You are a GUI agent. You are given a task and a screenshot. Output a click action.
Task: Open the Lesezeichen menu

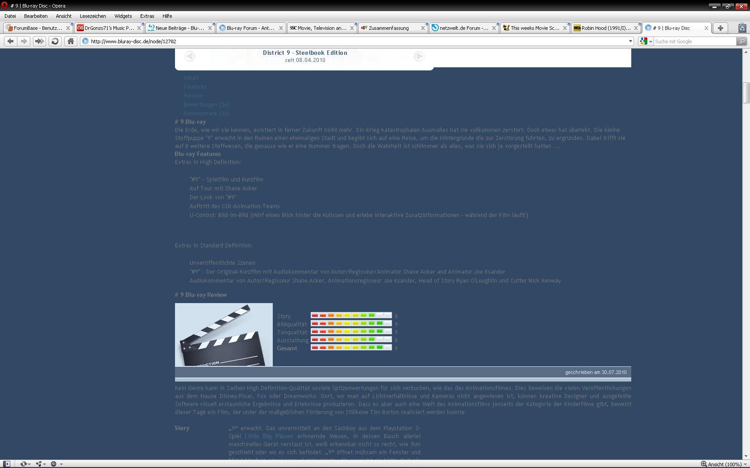tap(93, 16)
